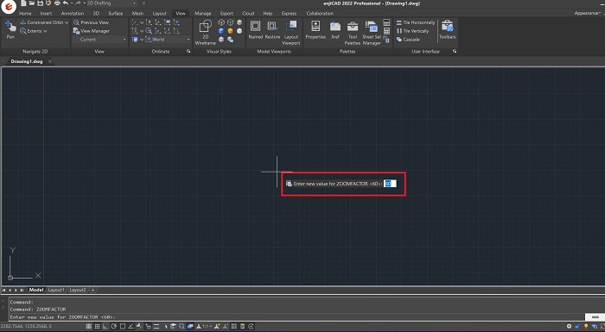
Task: Click the Undo arrow in quick access toolbar
Action: pos(65,3)
